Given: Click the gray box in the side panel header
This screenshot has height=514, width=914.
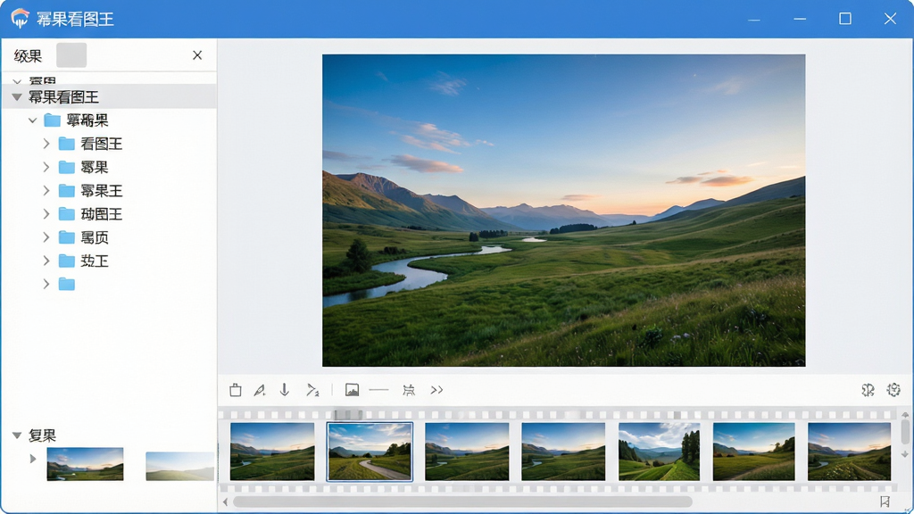Looking at the screenshot, I should click(71, 55).
